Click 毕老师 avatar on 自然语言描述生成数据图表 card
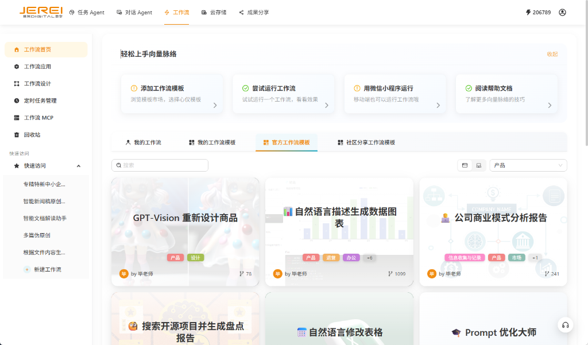 277,274
